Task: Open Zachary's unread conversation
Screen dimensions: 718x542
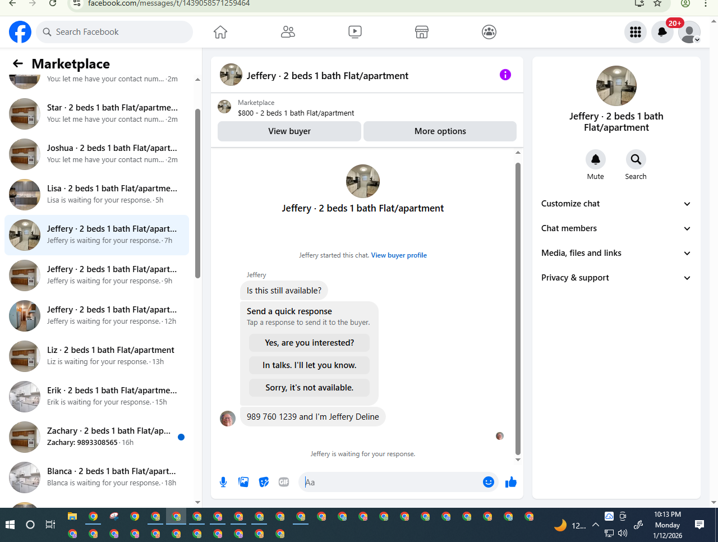Action: [96, 437]
